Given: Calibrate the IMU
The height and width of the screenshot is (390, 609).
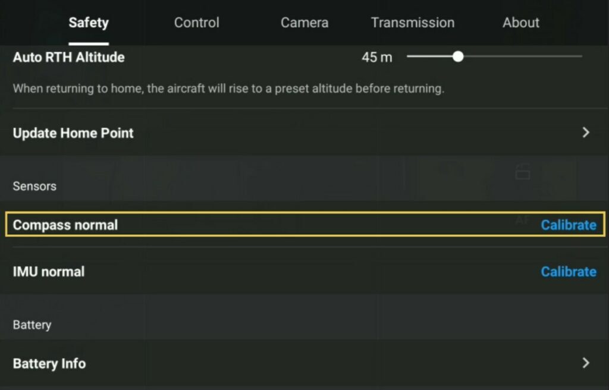Looking at the screenshot, I should tap(569, 272).
